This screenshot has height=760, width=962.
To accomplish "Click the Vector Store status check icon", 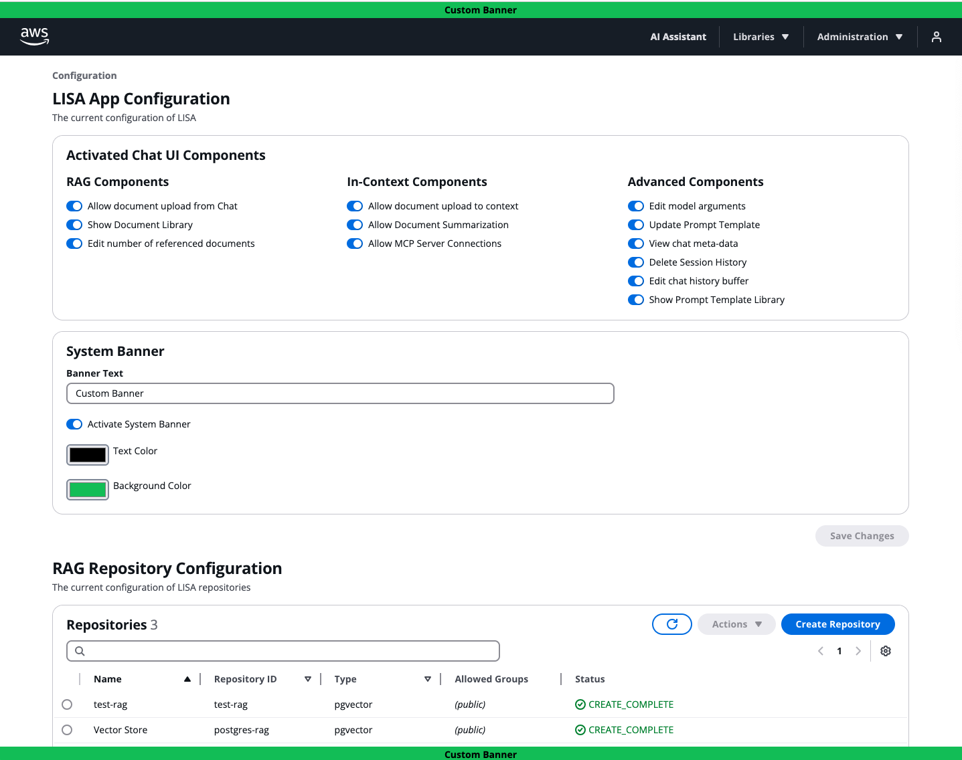I will [x=580, y=730].
